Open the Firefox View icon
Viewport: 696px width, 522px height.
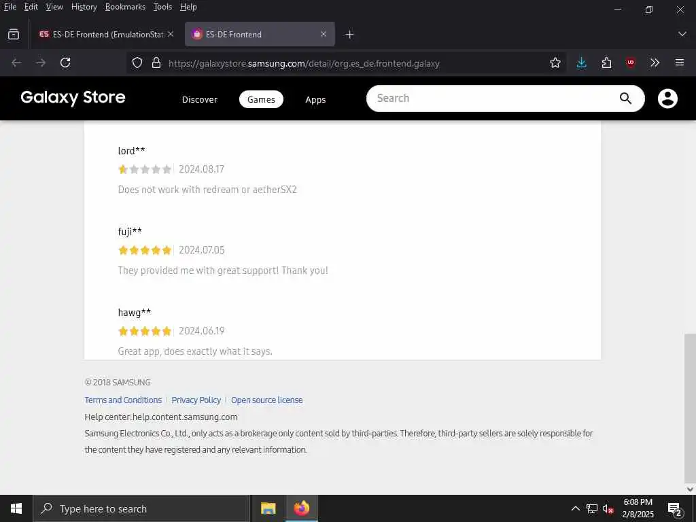(x=14, y=34)
